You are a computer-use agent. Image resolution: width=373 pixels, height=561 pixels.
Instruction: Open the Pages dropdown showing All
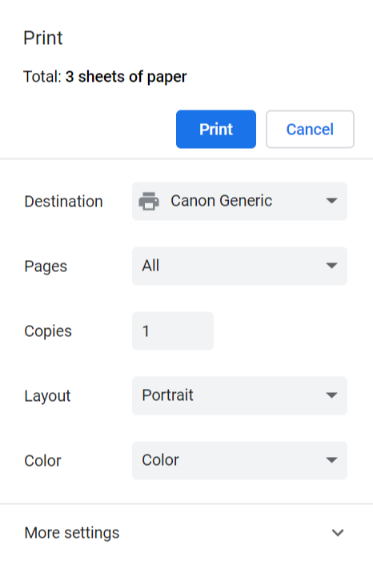pyautogui.click(x=239, y=266)
